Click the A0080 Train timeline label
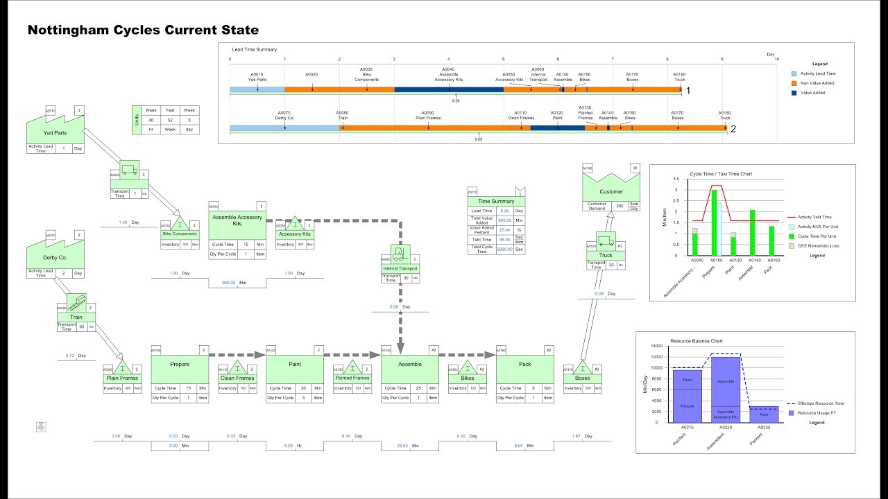The image size is (888, 499). pos(343,116)
